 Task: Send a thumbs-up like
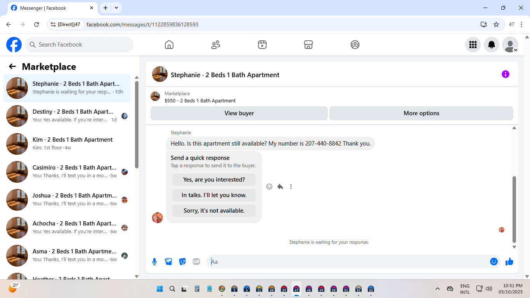pos(509,262)
